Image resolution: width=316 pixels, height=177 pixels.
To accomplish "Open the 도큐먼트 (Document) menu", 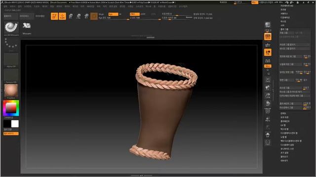I will point(28,6).
